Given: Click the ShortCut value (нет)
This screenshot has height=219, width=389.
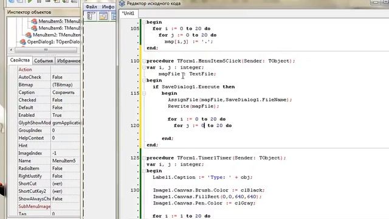Looking at the screenshot, I should (57, 184).
